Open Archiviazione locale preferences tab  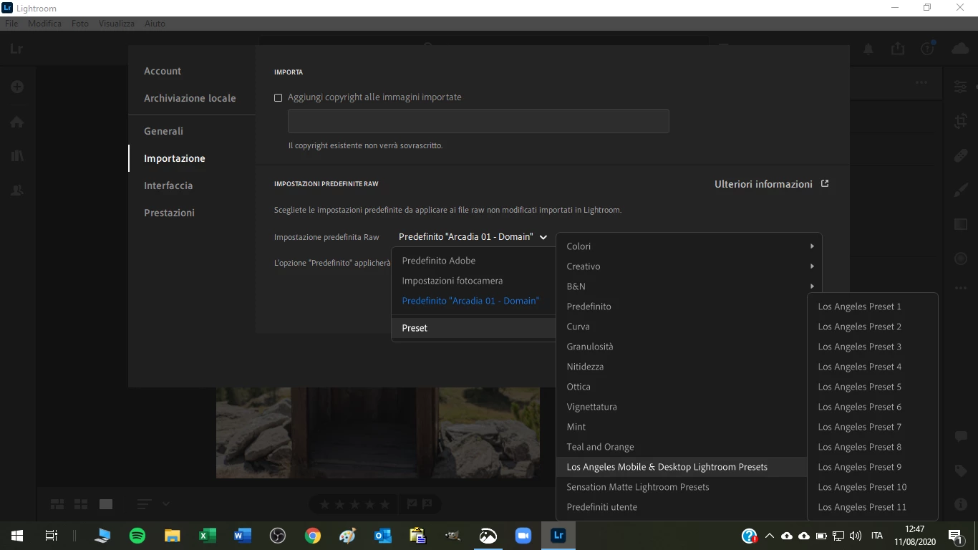[190, 98]
